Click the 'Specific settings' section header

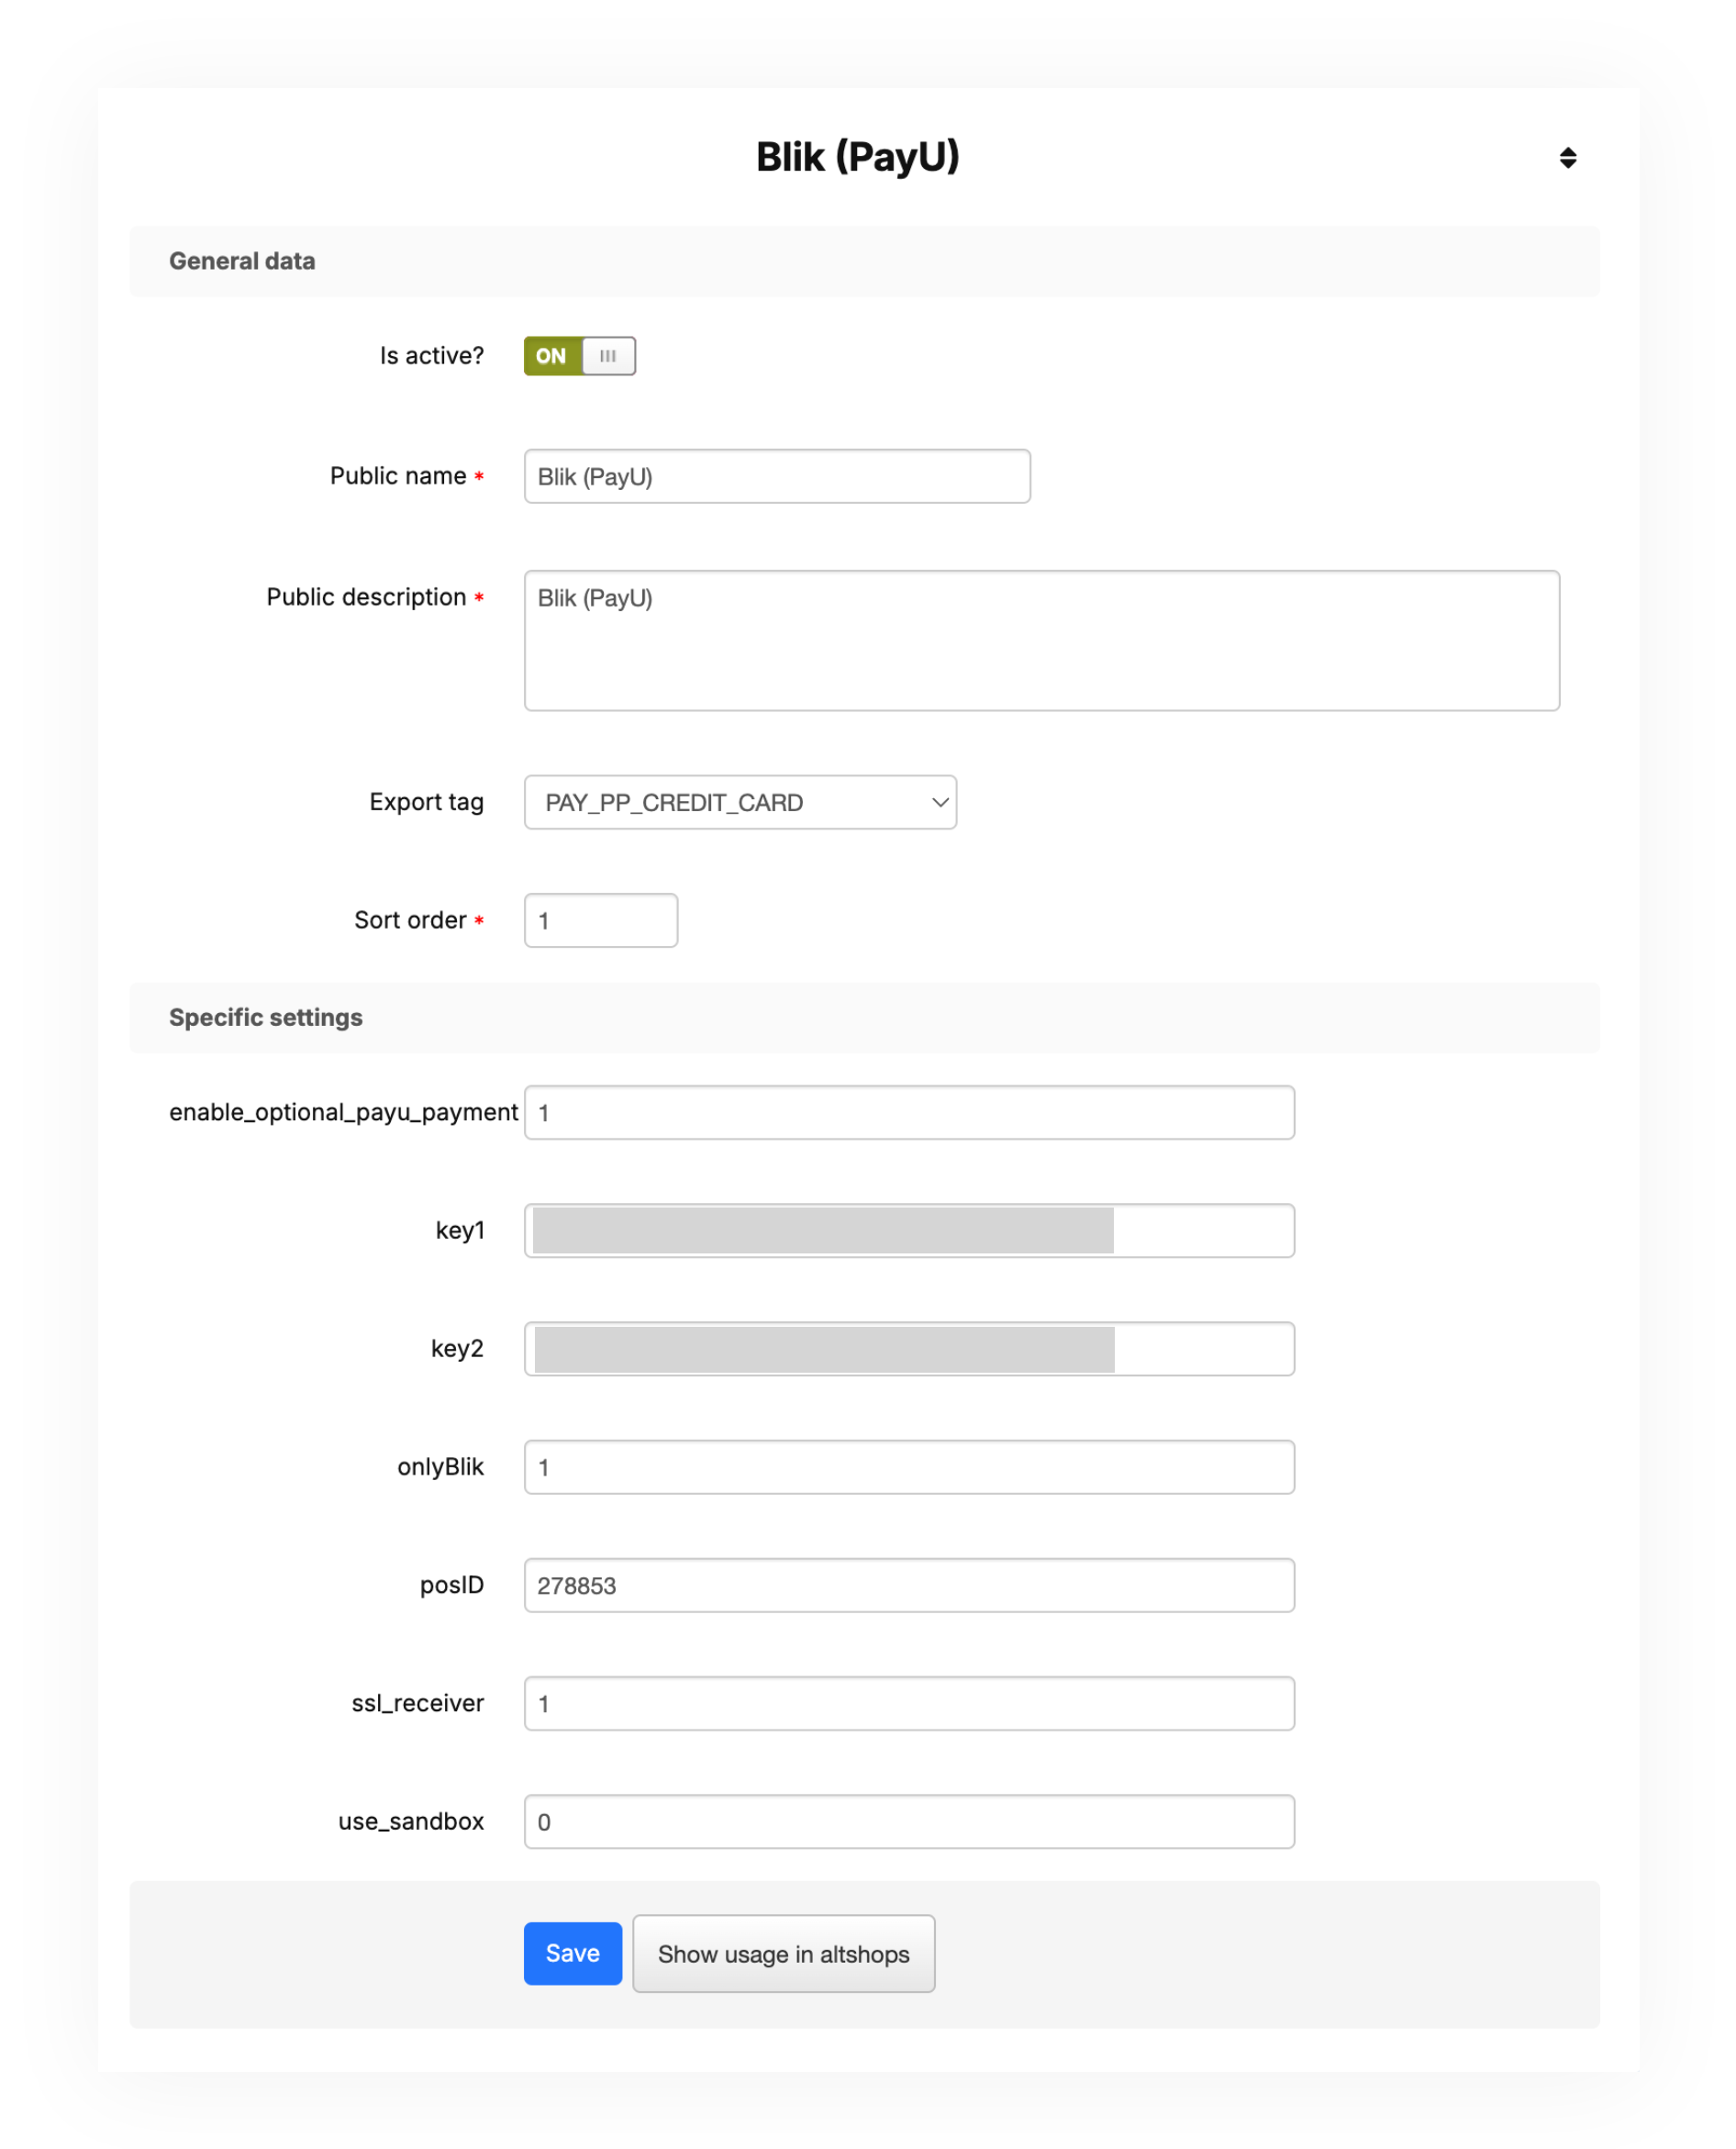[x=266, y=1017]
